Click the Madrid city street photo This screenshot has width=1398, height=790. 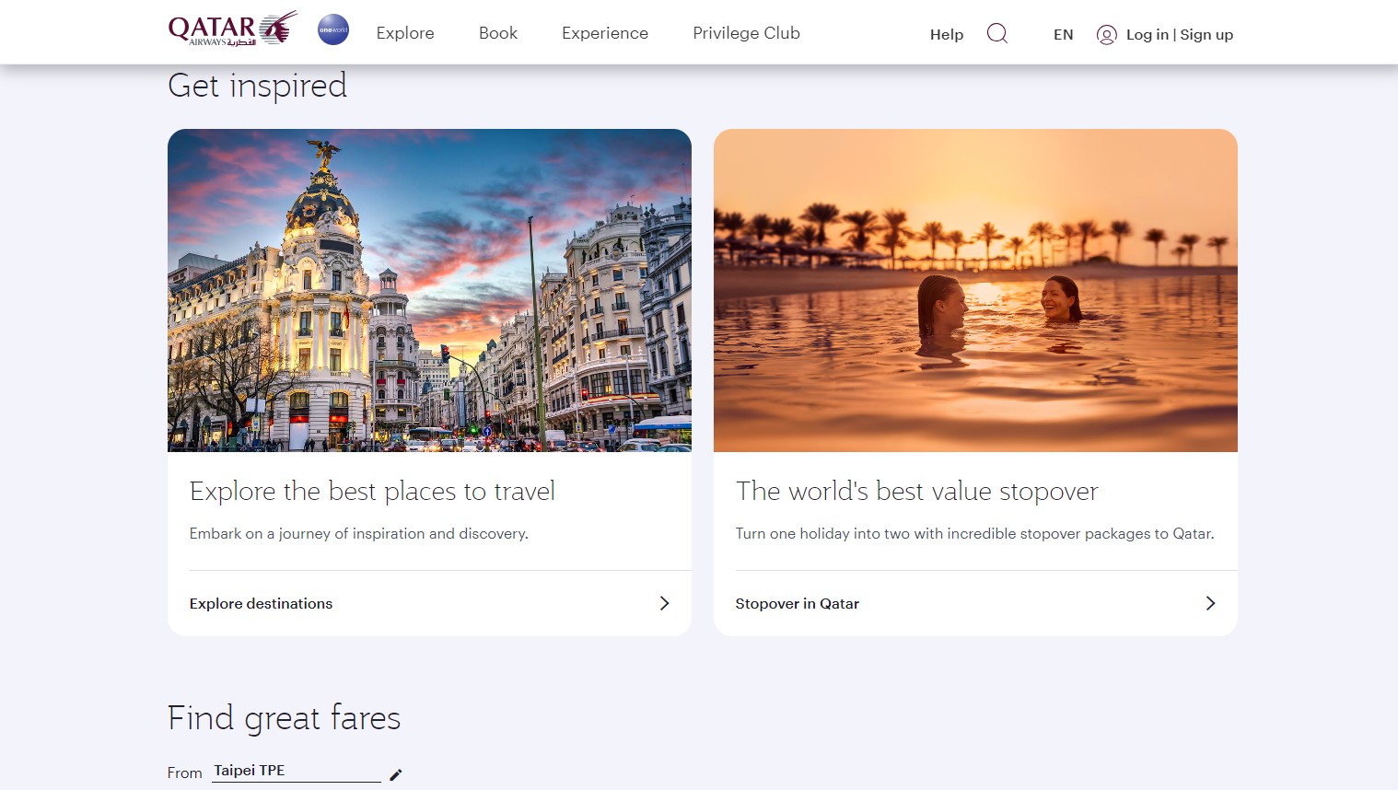point(429,290)
